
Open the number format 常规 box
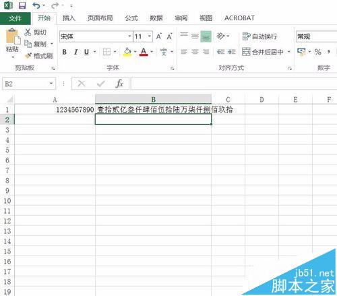(x=316, y=36)
